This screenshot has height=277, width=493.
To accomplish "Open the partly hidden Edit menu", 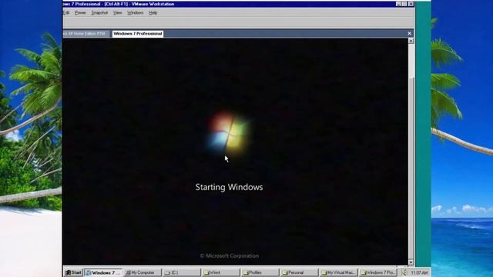I will point(66,13).
